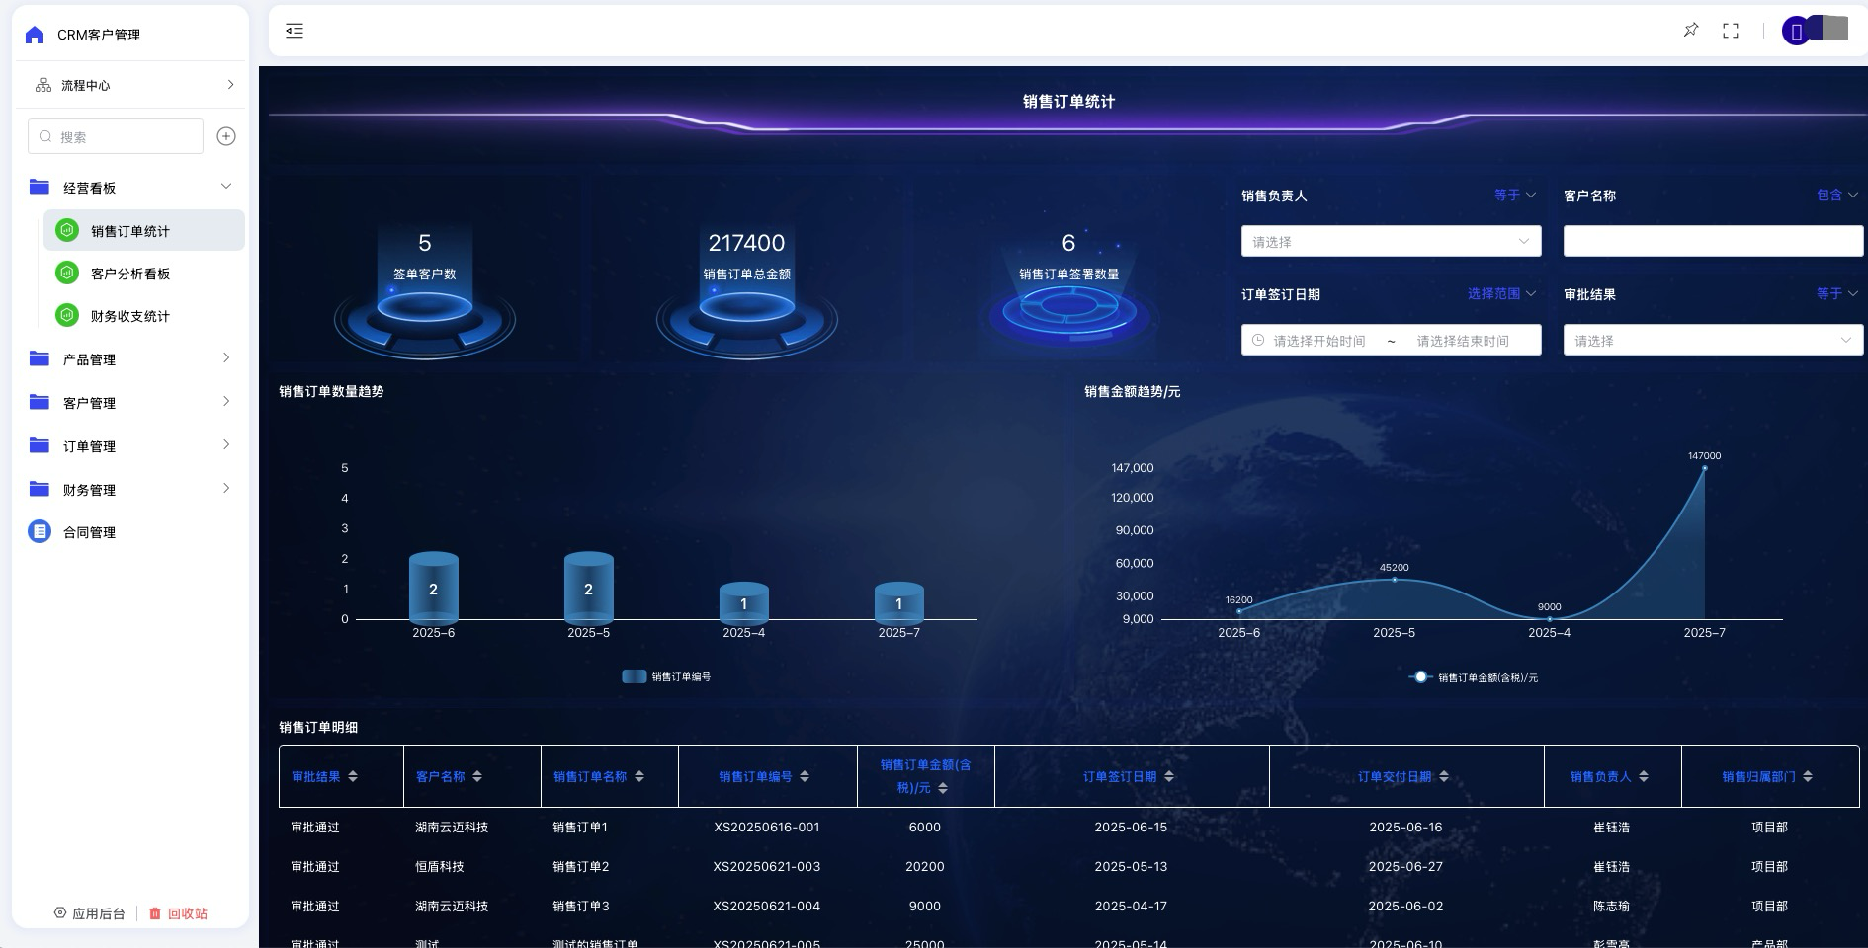Viewport: 1868px width, 948px height.
Task: Click 请选择开始时间 date field
Action: pos(1319,341)
